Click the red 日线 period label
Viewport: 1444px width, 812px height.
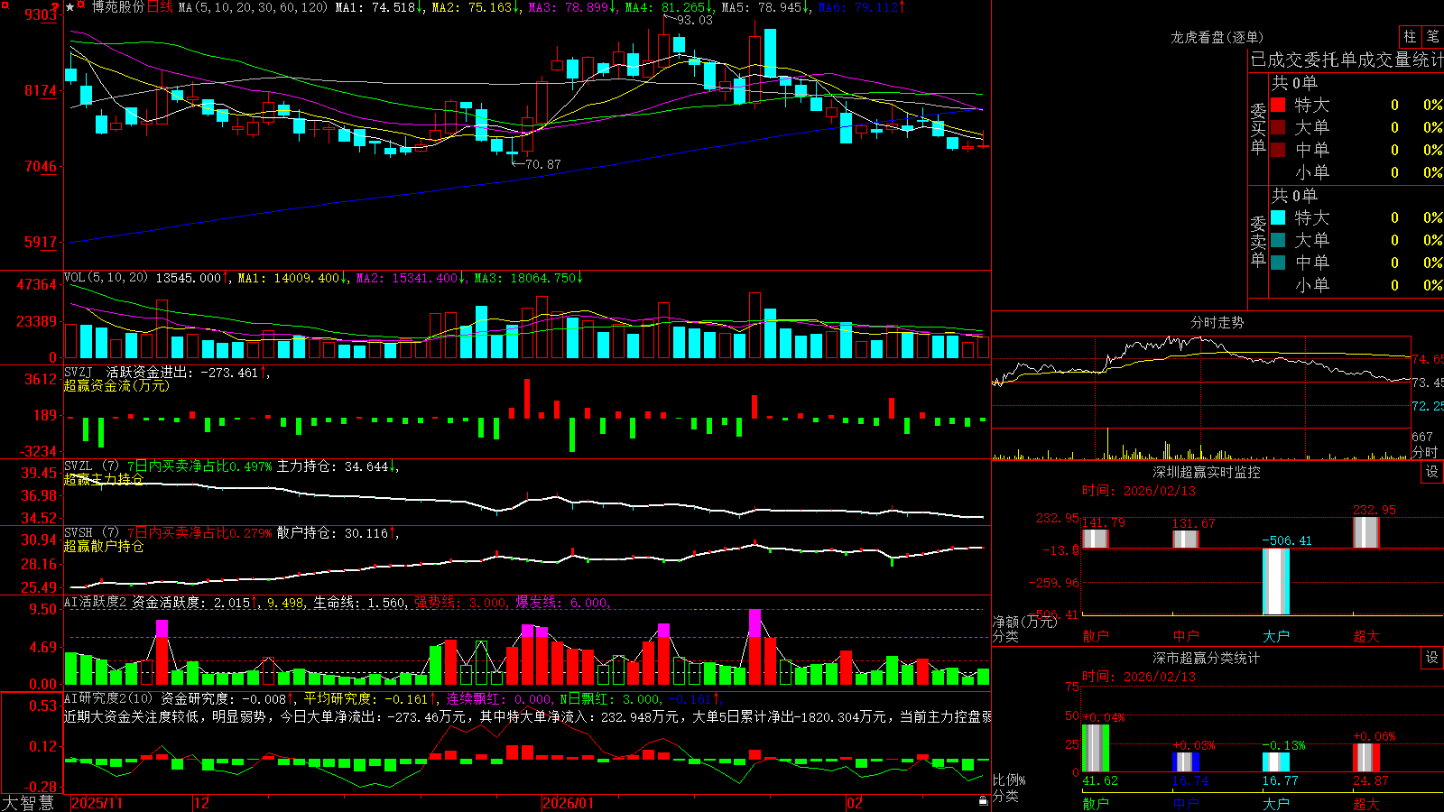tap(159, 7)
